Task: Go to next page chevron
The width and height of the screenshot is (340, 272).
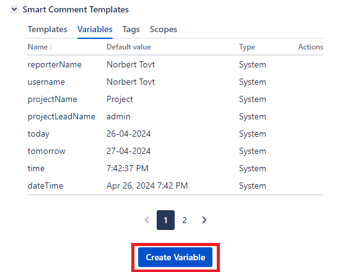Action: click(204, 220)
